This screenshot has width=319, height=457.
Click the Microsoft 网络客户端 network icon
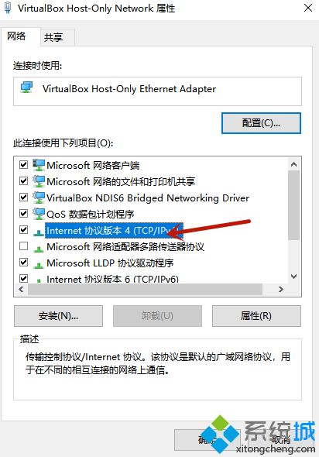point(39,165)
